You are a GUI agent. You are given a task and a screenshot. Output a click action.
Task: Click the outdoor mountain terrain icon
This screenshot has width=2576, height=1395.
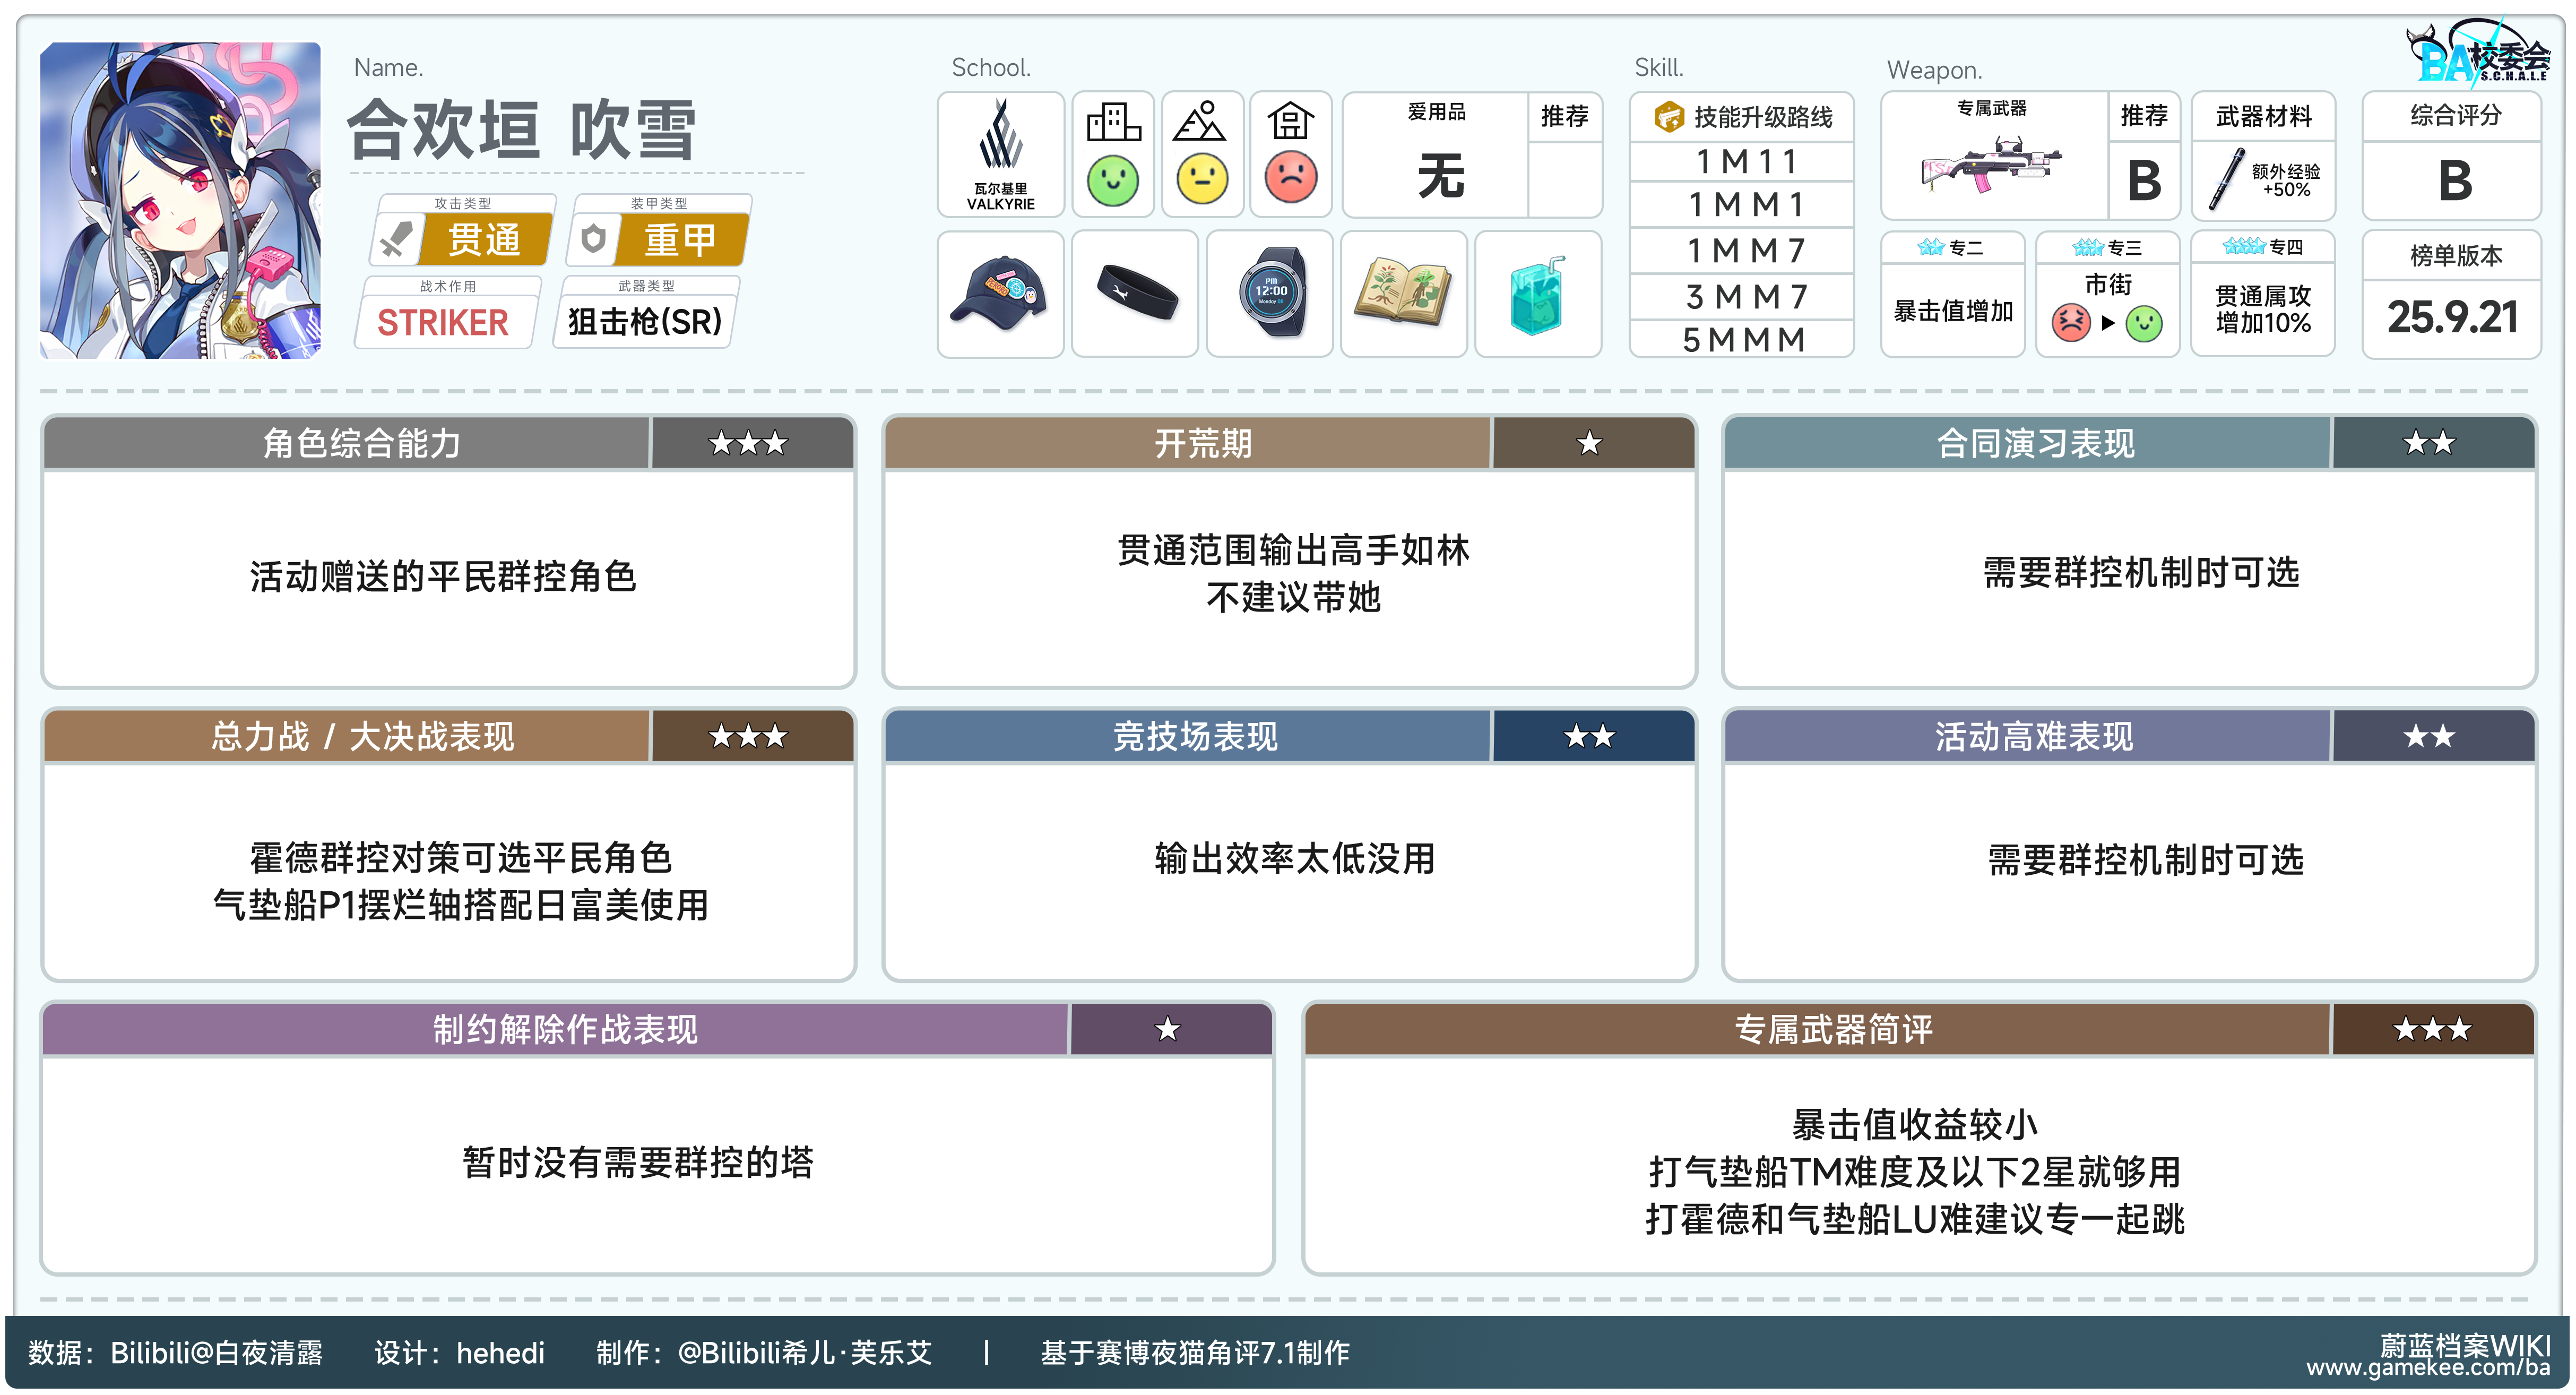[x=1200, y=123]
